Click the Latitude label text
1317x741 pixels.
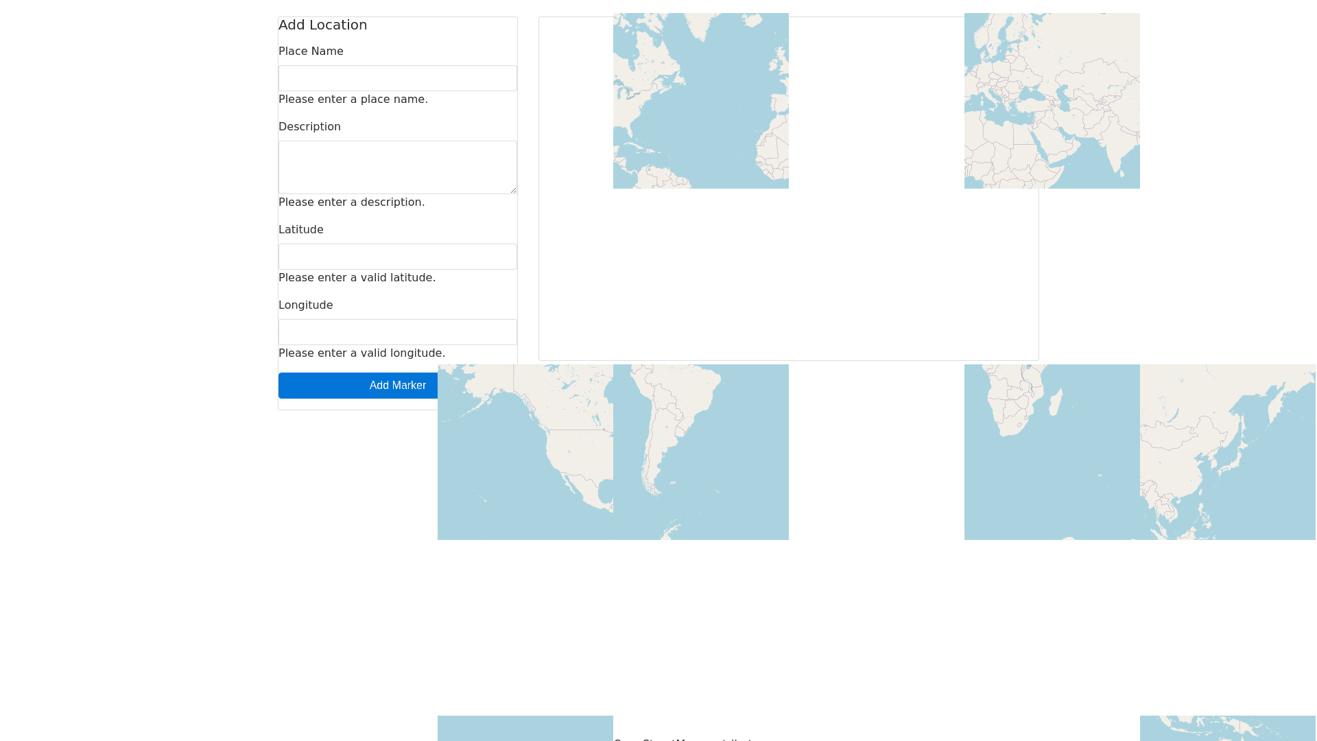tap(300, 230)
